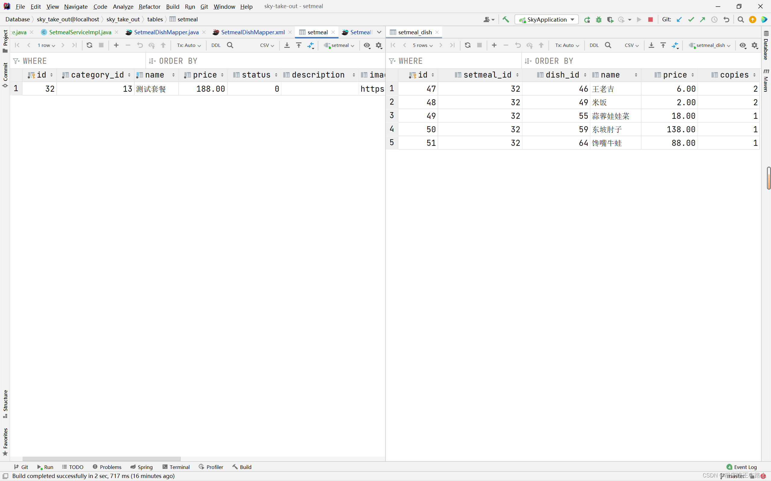Click the DDL button for setmeal_dish

(x=594, y=45)
